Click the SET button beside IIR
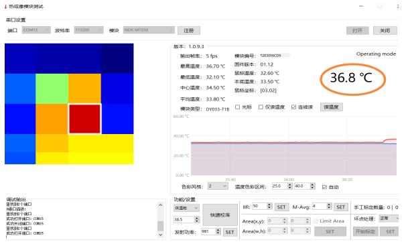Image resolution: width=404 pixels, height=244 pixels. tap(281, 207)
